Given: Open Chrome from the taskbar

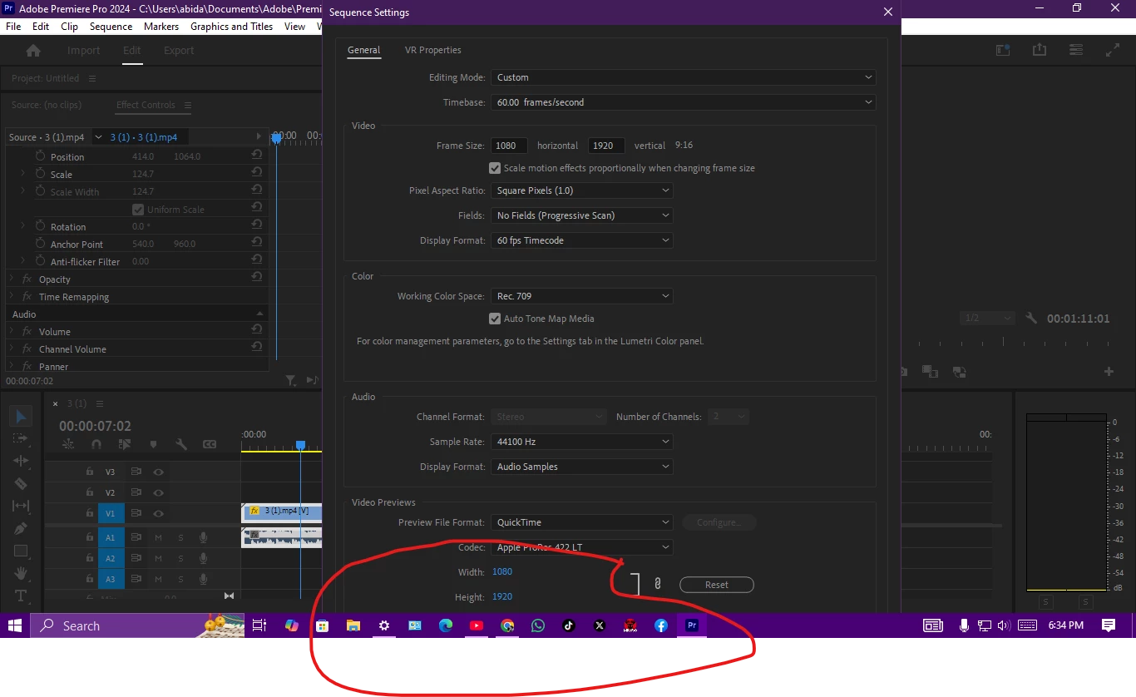Looking at the screenshot, I should pos(507,625).
